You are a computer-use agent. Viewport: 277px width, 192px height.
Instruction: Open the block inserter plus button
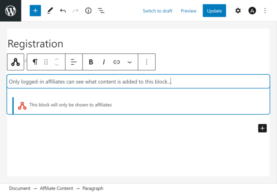35,10
